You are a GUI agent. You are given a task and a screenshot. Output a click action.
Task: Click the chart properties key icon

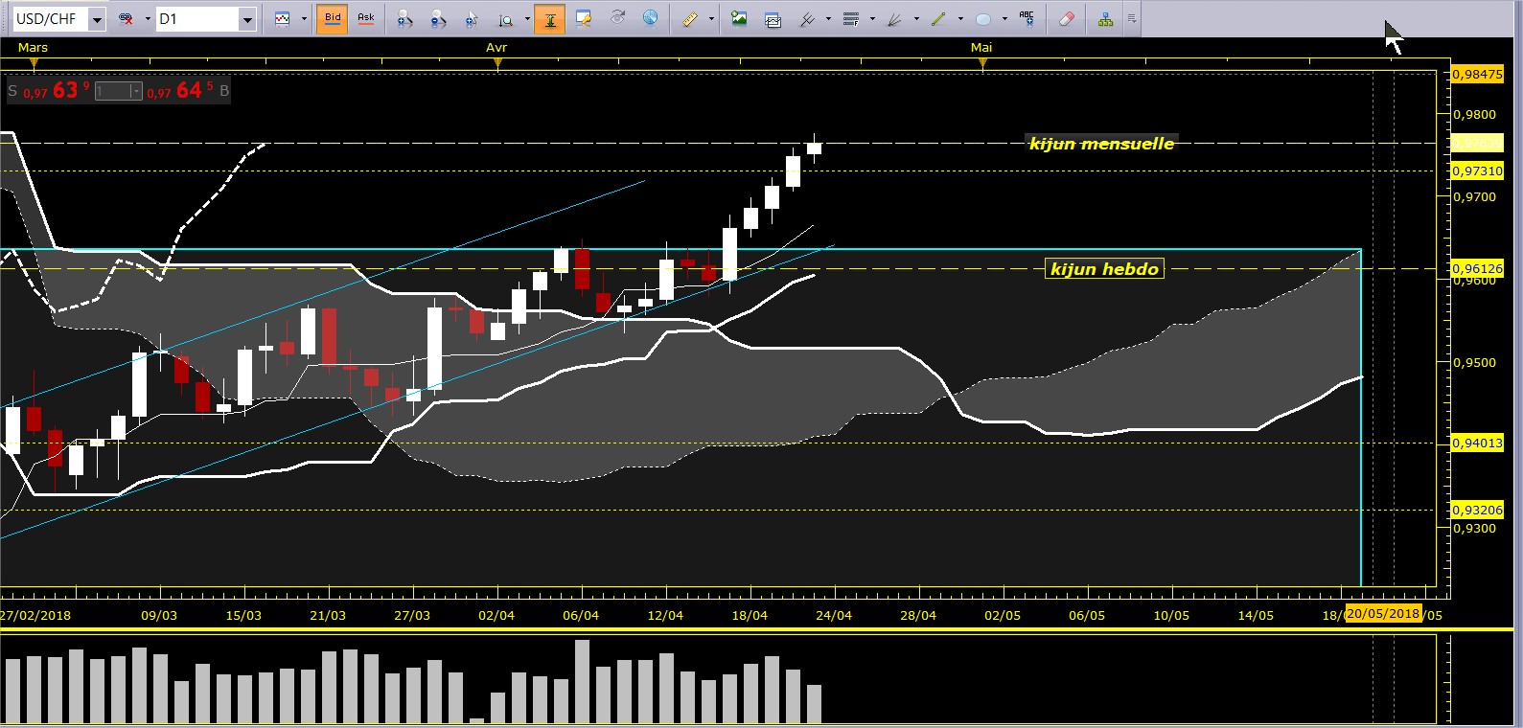pyautogui.click(x=583, y=18)
